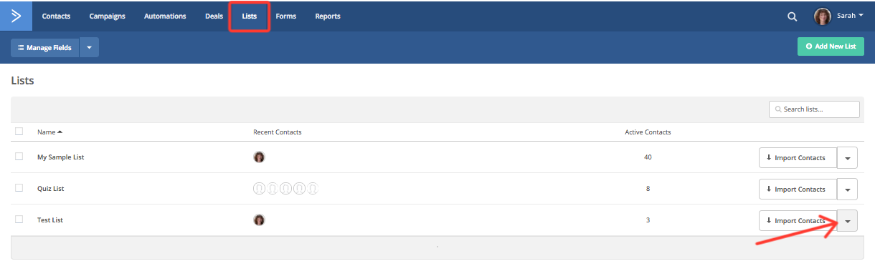Tick the Quiz List checkbox

[x=19, y=188]
